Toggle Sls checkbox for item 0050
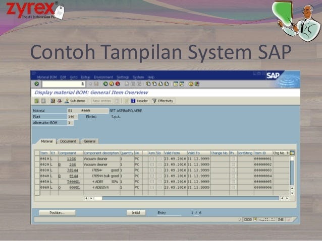 tap(160, 182)
